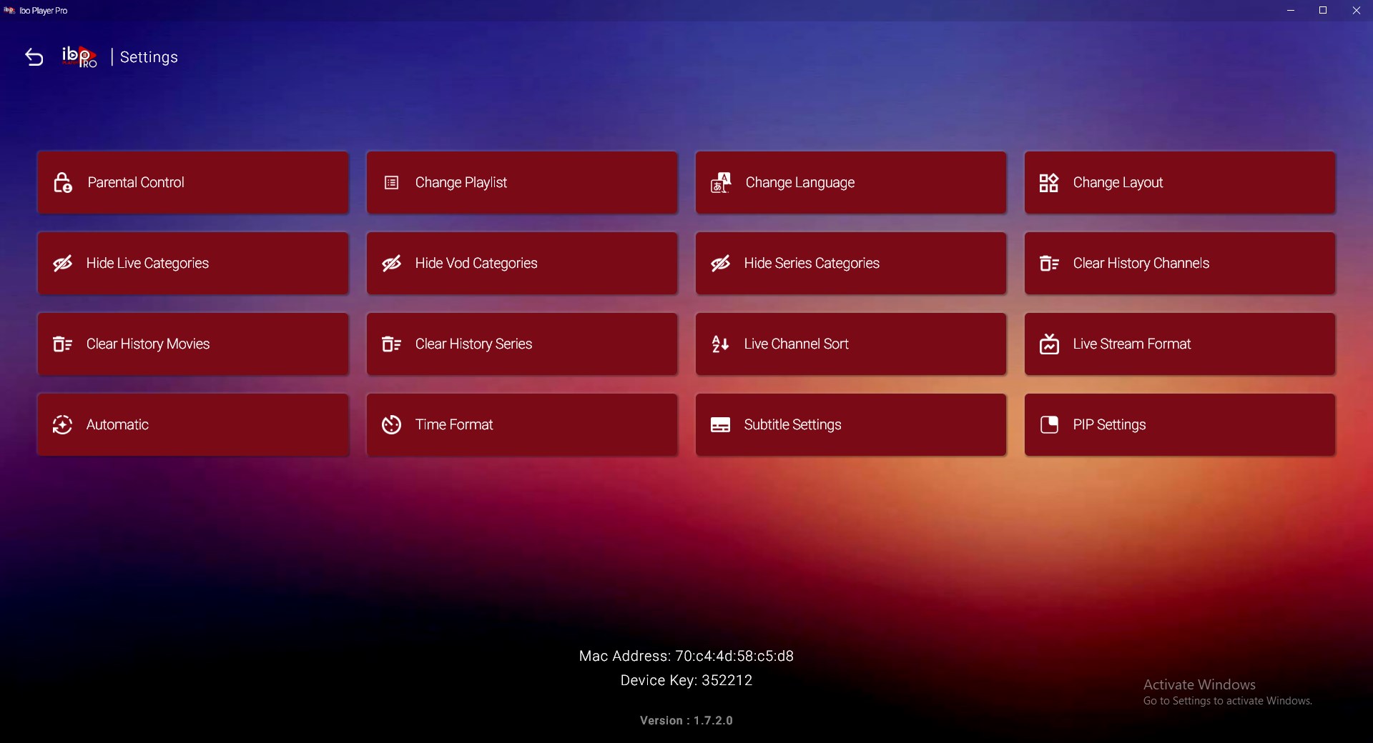Click the Go to Settings activation text
This screenshot has width=1373, height=743.
(x=1227, y=701)
